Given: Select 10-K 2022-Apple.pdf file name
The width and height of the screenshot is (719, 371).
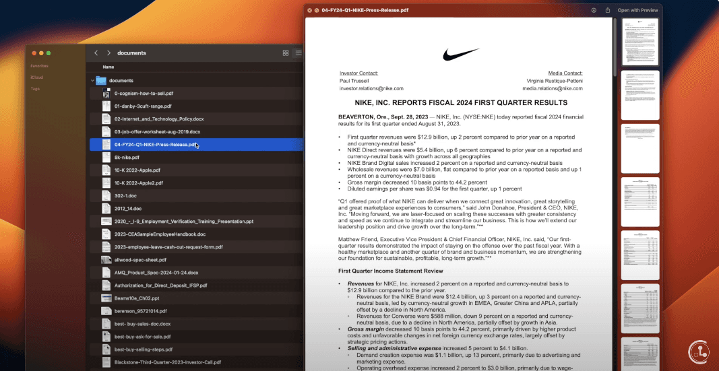Looking at the screenshot, I should [x=137, y=170].
